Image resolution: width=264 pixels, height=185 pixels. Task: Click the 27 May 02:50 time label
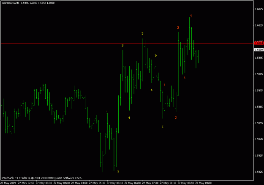(26, 183)
